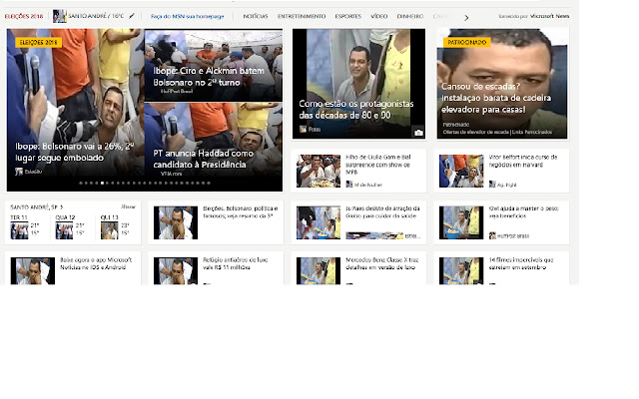Click the yellow ELEIÇÕES 2018 badge on carousel
Viewport: 639px width, 399px height.
point(38,42)
